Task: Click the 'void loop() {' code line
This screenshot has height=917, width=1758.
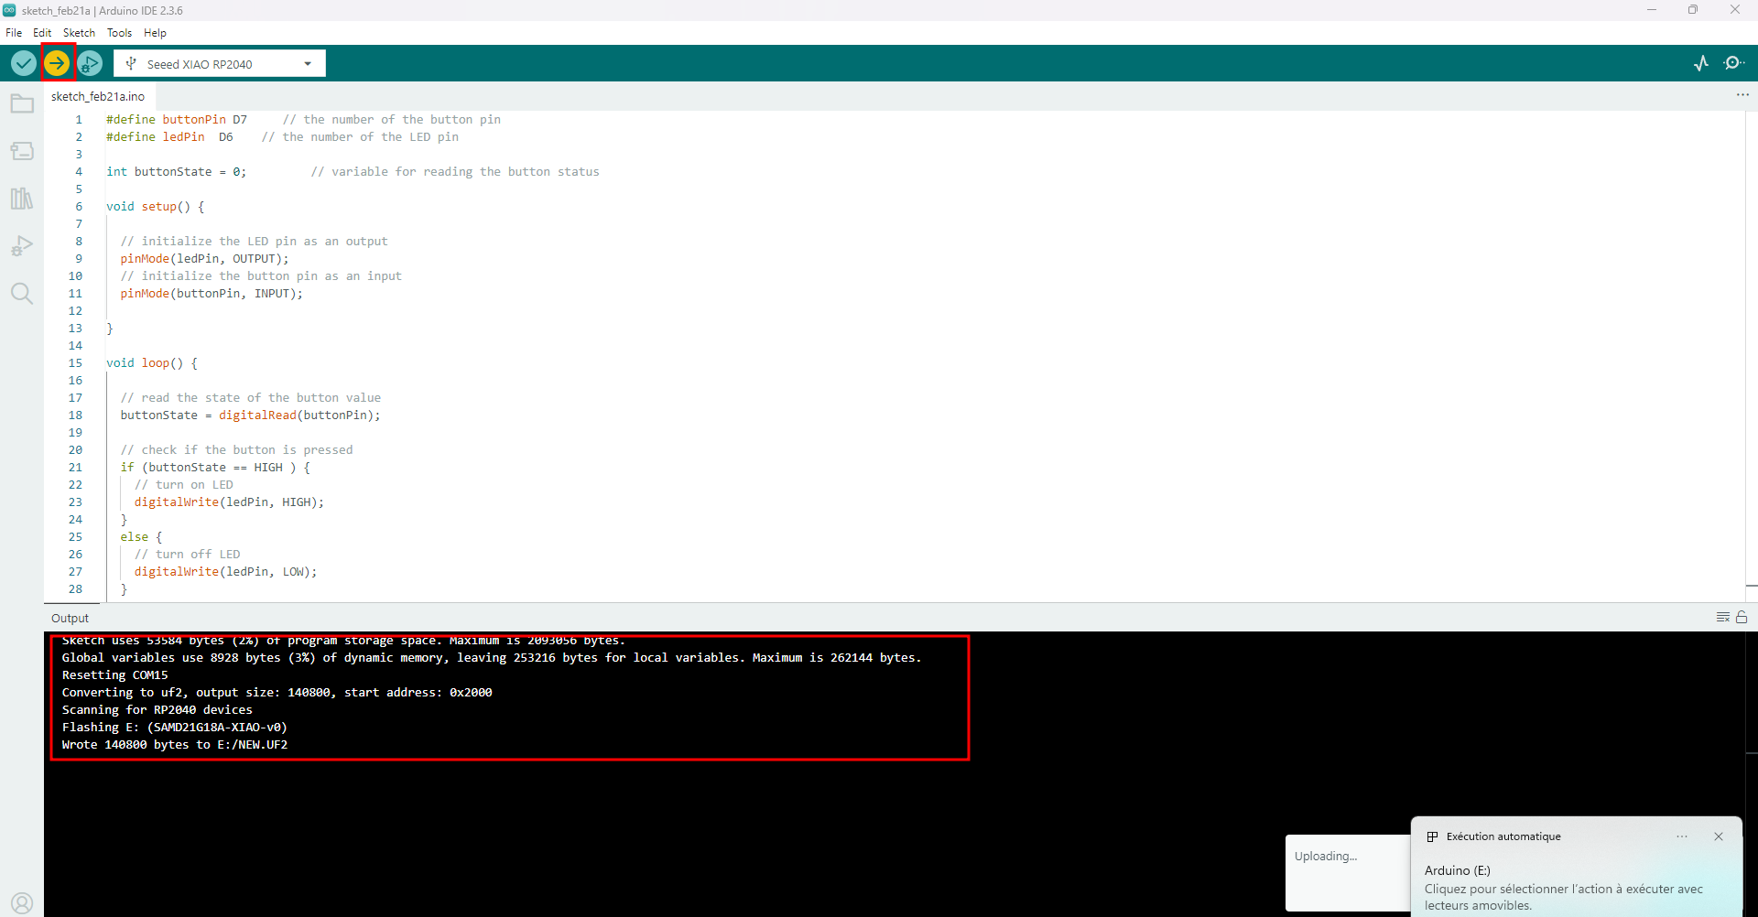Action: [152, 363]
